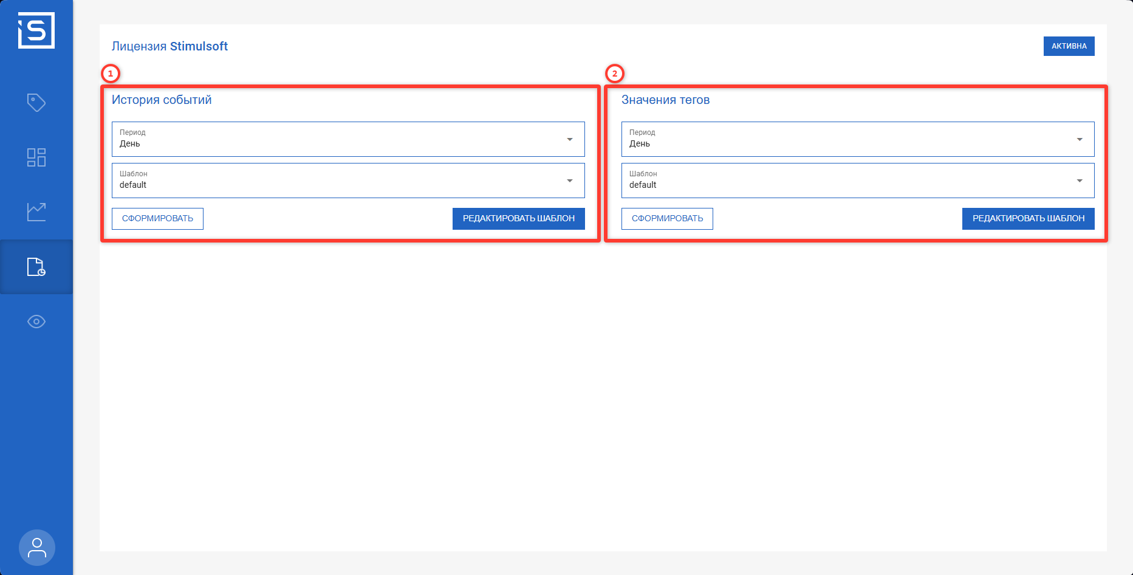Click Редактировать шаблон in История событий
This screenshot has height=575, width=1133.
[x=518, y=219]
